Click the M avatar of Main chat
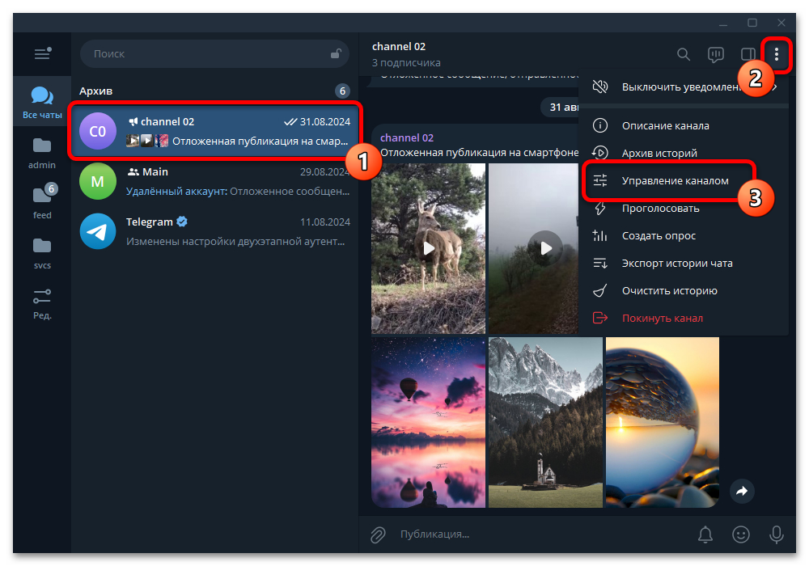Image resolution: width=809 pixels, height=566 pixels. [x=98, y=181]
